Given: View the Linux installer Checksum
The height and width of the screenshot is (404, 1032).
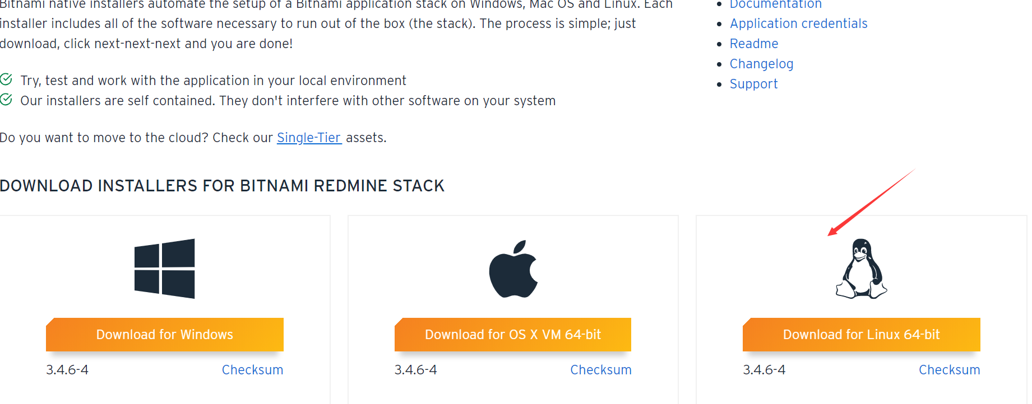Looking at the screenshot, I should [x=949, y=369].
